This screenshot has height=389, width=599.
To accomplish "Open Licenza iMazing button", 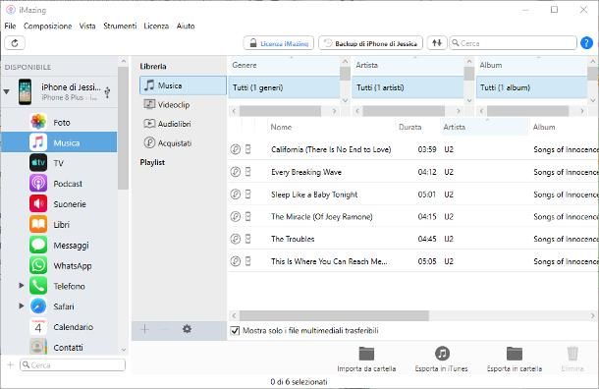I will [279, 43].
